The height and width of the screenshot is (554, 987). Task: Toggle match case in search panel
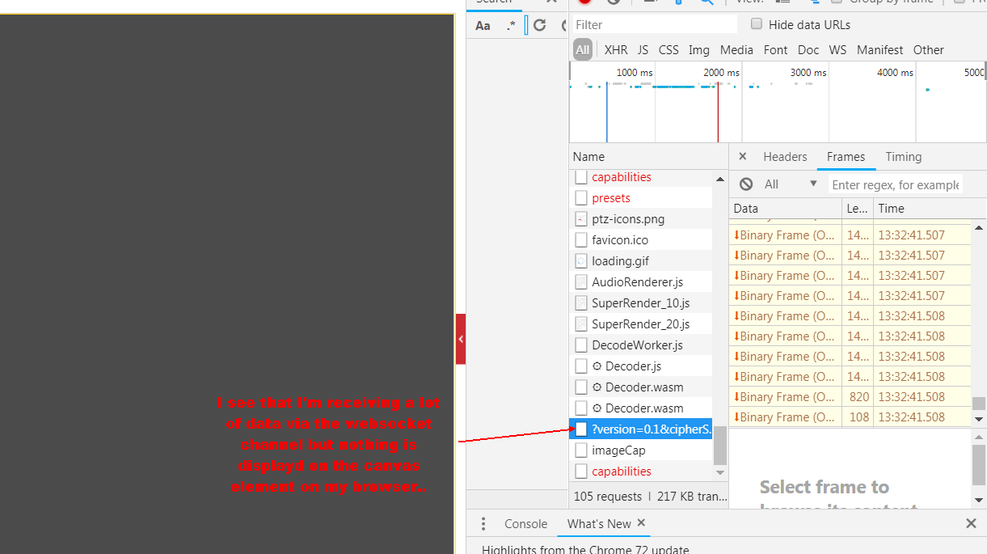[x=483, y=26]
